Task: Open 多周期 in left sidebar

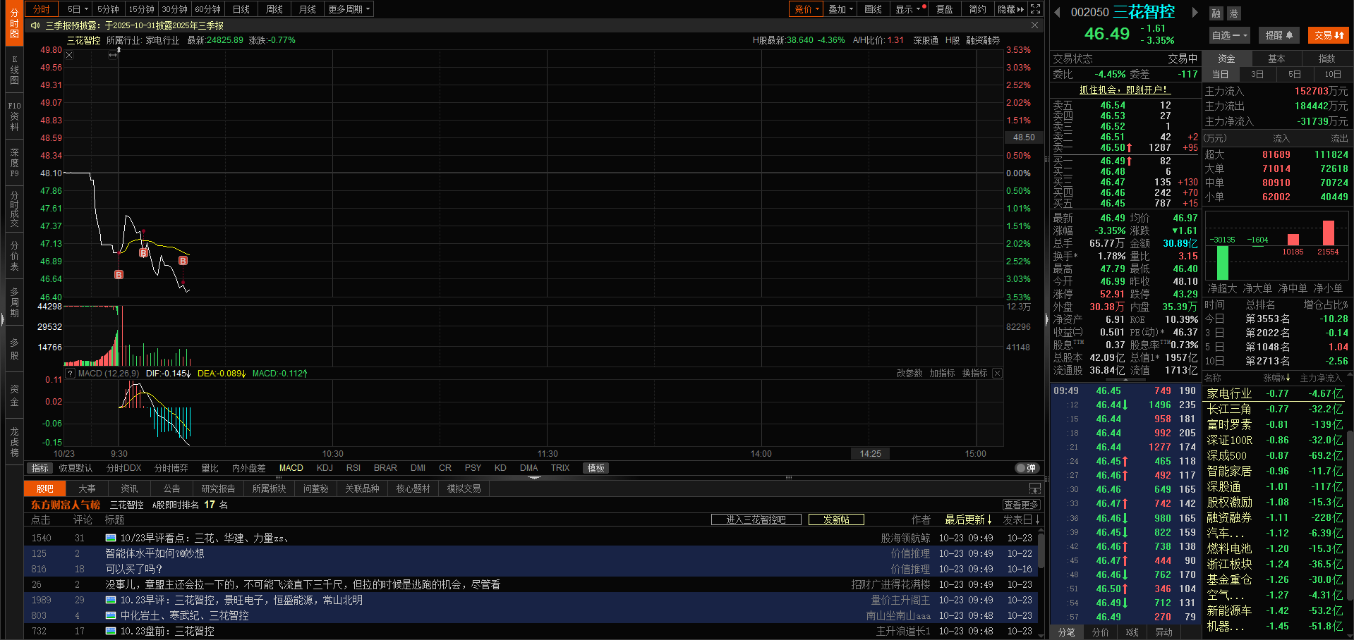Action: tap(14, 302)
